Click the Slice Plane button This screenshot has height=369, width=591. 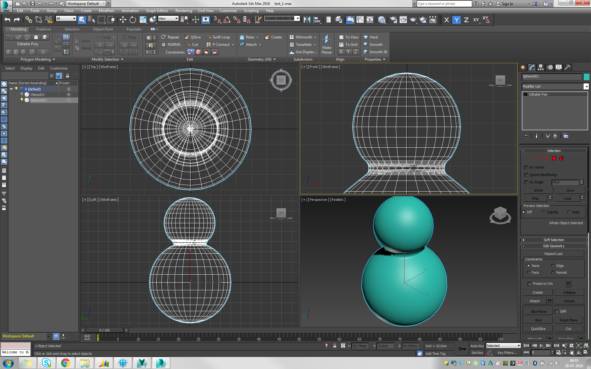(x=538, y=311)
